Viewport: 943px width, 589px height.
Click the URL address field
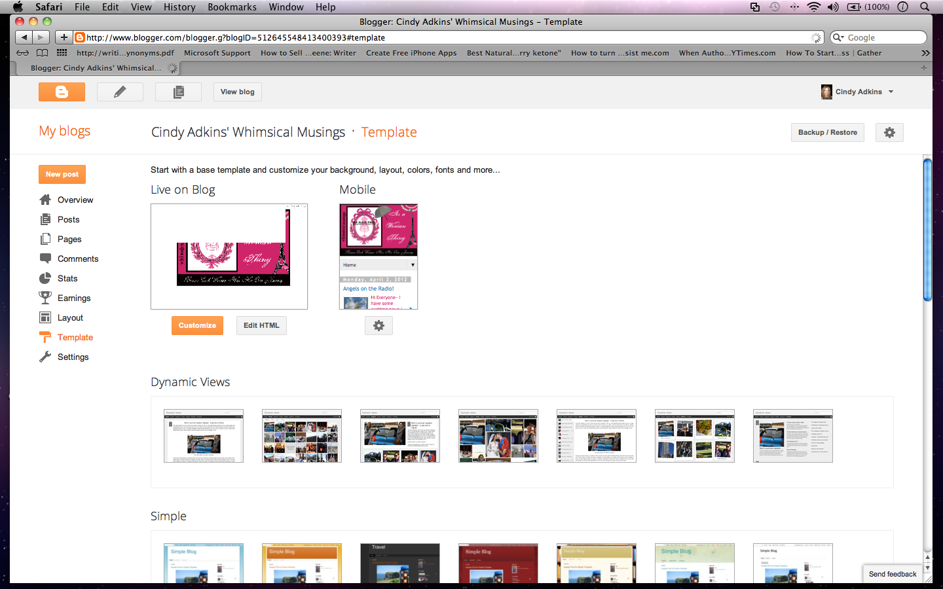449,37
